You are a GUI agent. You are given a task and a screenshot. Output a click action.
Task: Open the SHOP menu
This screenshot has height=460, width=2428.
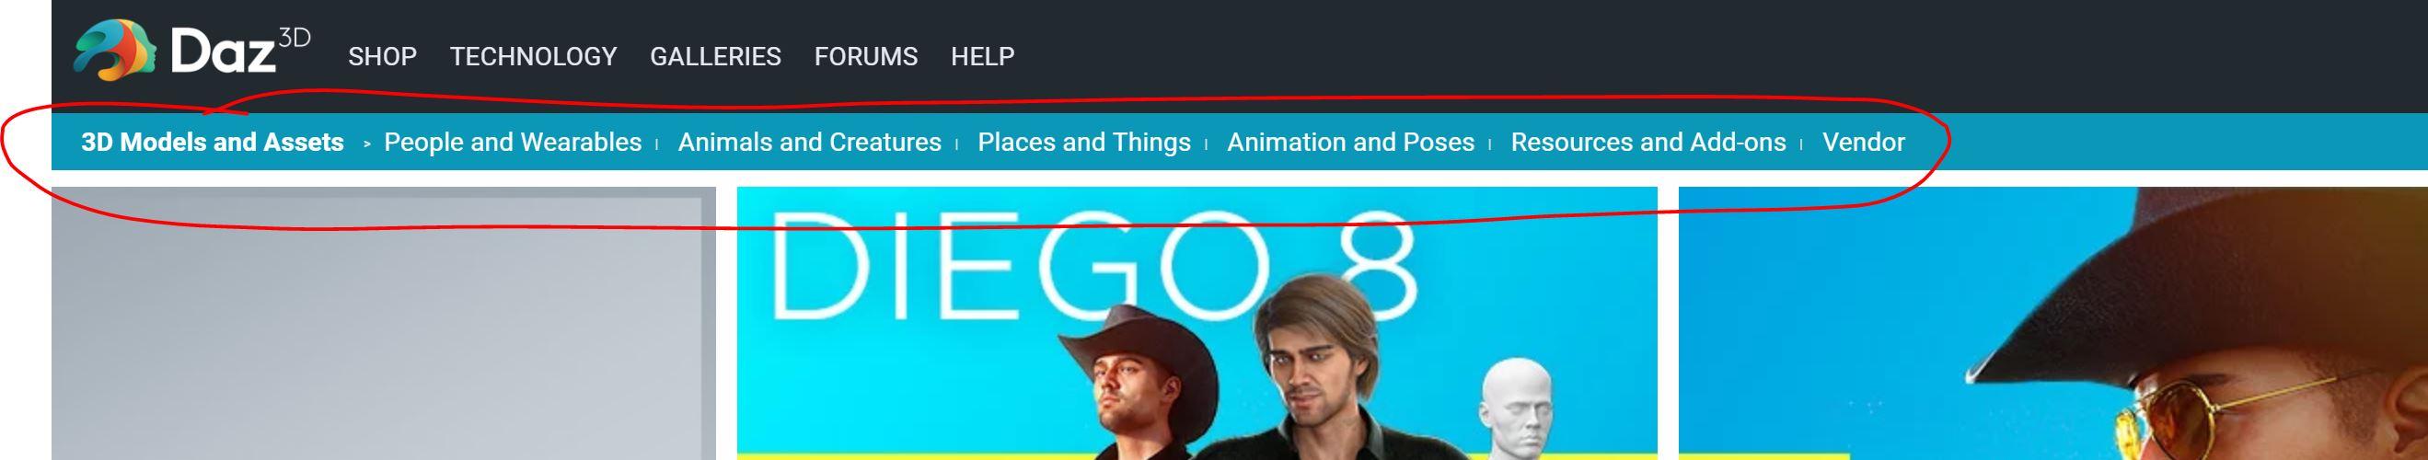pos(383,56)
